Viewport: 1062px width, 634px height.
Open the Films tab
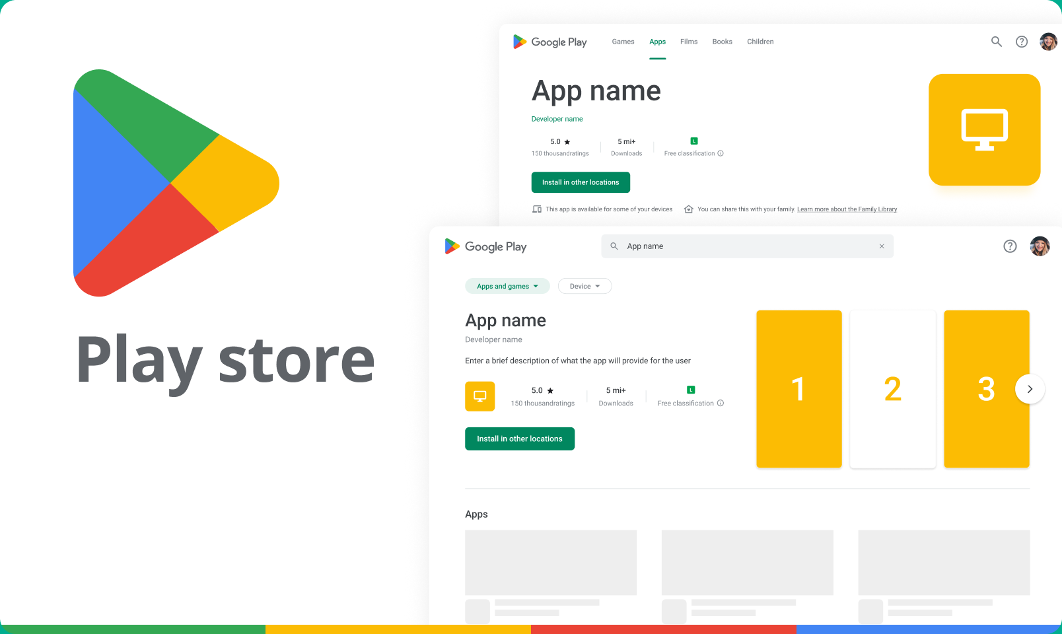pyautogui.click(x=689, y=42)
